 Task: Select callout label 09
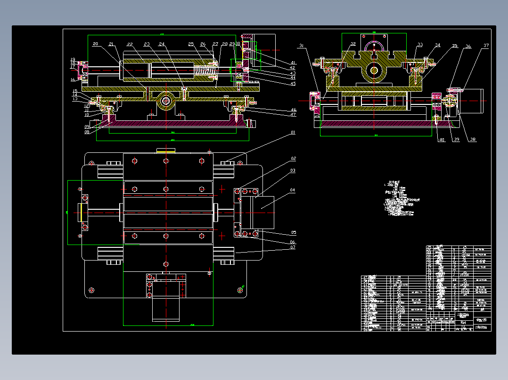(x=87, y=127)
